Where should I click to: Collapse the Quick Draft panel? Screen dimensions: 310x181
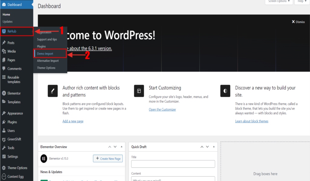(214, 147)
